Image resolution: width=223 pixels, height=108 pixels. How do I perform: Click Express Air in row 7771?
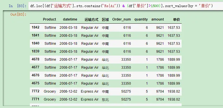click(x=90, y=99)
